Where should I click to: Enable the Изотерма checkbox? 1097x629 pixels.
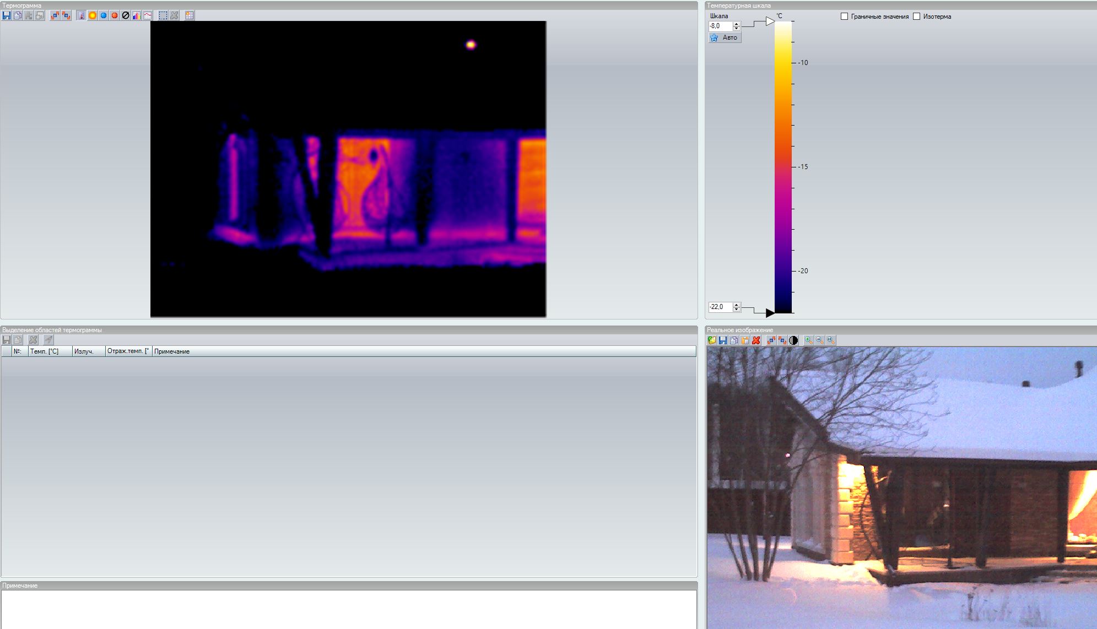click(917, 17)
